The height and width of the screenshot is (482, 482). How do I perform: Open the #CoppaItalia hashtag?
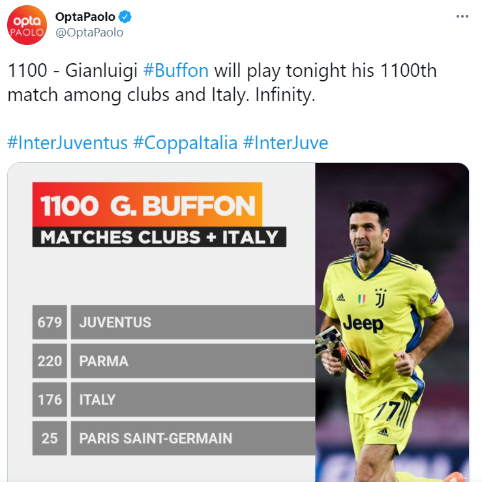point(185,143)
